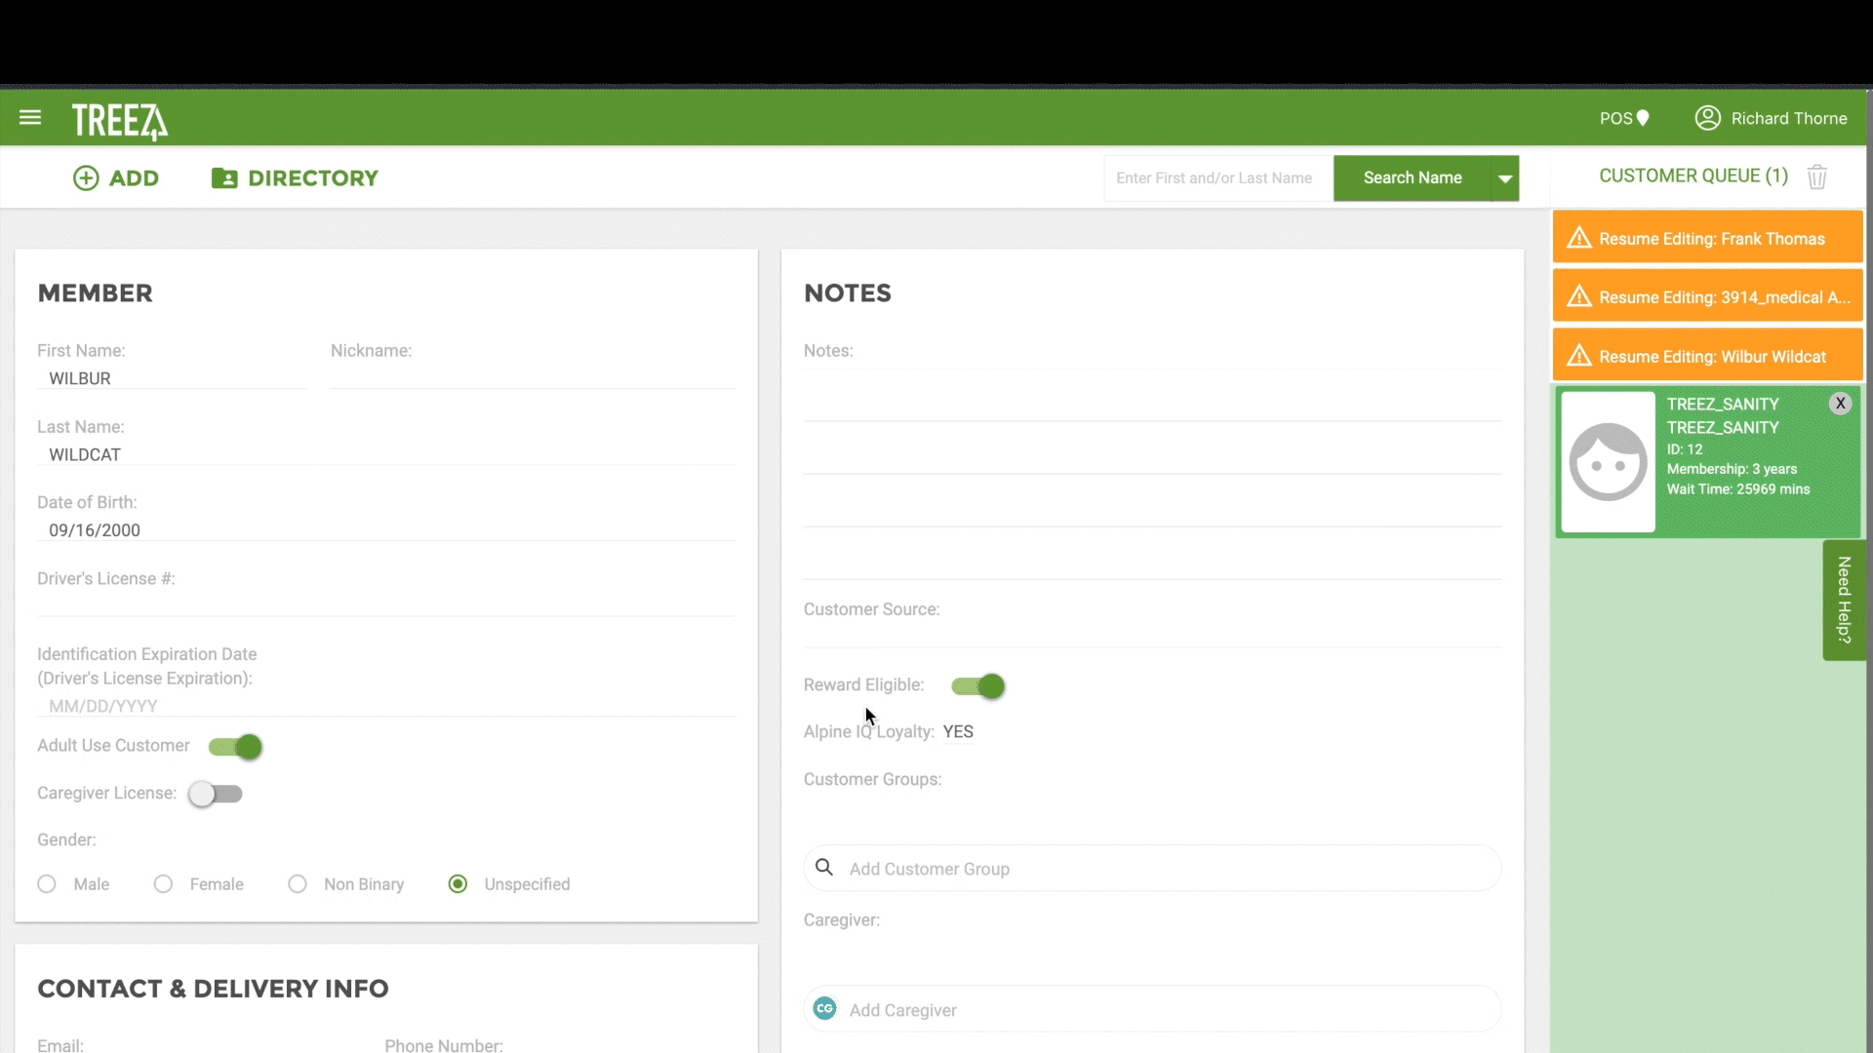Screen dimensions: 1873x1053
Task: Enable the Caregiver License toggle
Action: 216,794
